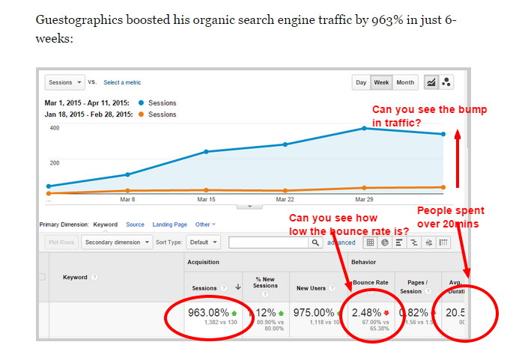
Task: Click the help icon next to Sessions
Action: coord(223,288)
